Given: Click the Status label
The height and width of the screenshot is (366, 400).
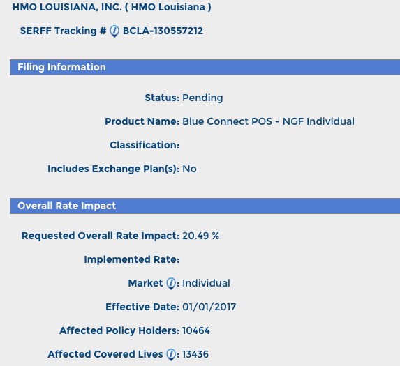Looking at the screenshot, I should (x=162, y=98).
